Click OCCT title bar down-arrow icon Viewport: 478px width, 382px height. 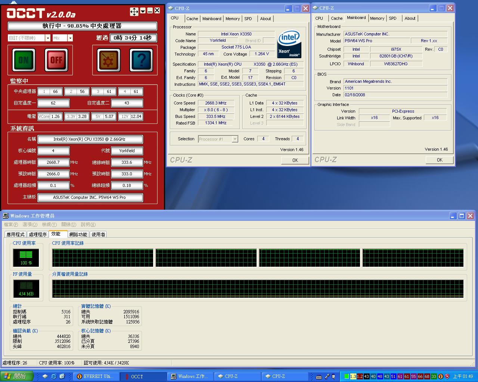coord(143,11)
